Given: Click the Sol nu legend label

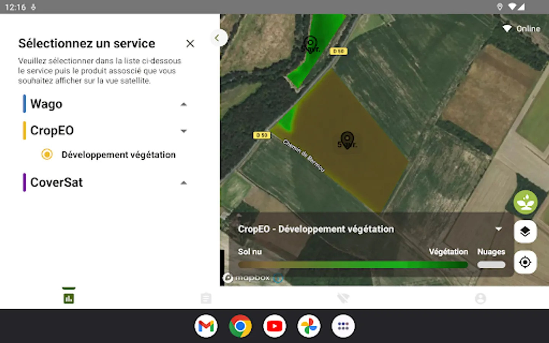Looking at the screenshot, I should coord(250,252).
